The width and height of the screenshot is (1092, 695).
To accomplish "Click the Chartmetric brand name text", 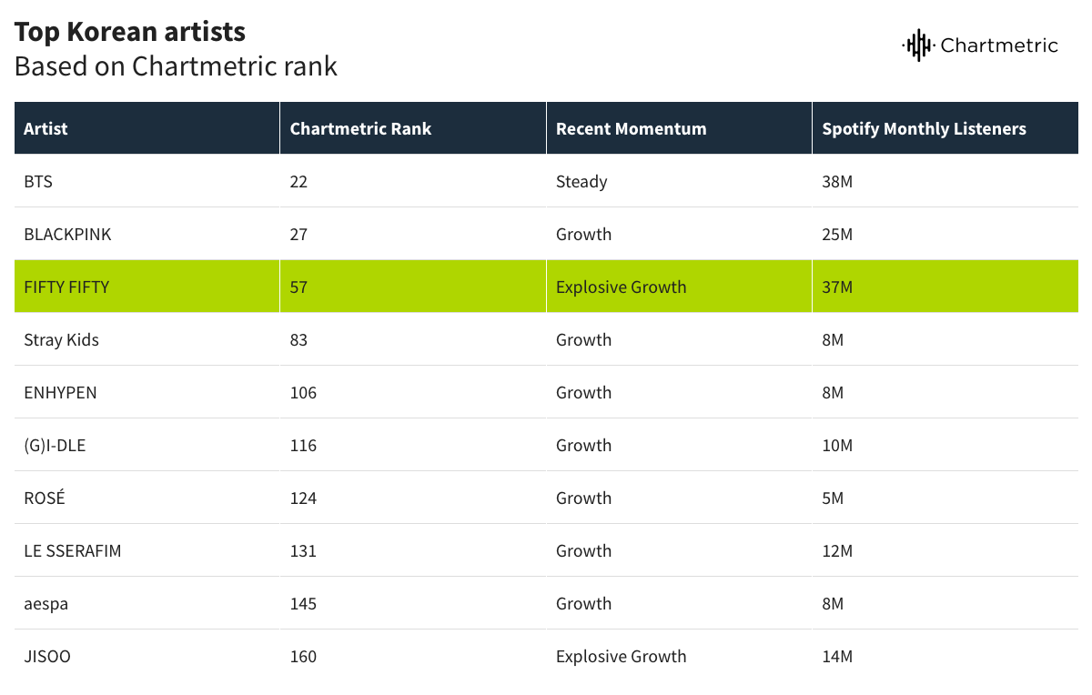I will tap(998, 45).
